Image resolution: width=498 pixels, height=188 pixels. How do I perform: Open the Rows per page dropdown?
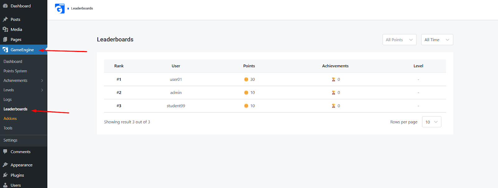(x=431, y=122)
